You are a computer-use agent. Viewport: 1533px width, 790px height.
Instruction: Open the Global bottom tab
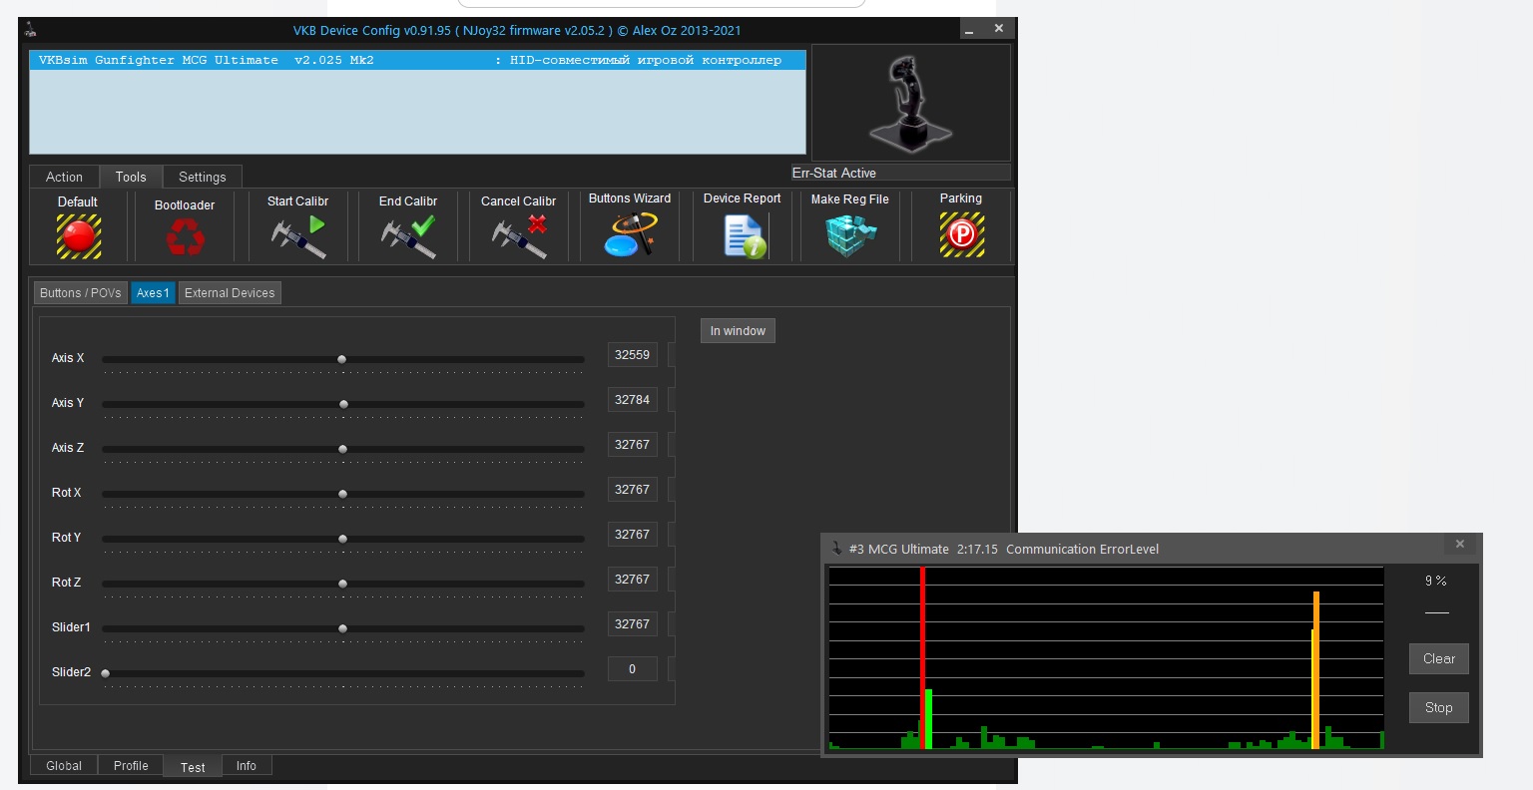pos(64,765)
